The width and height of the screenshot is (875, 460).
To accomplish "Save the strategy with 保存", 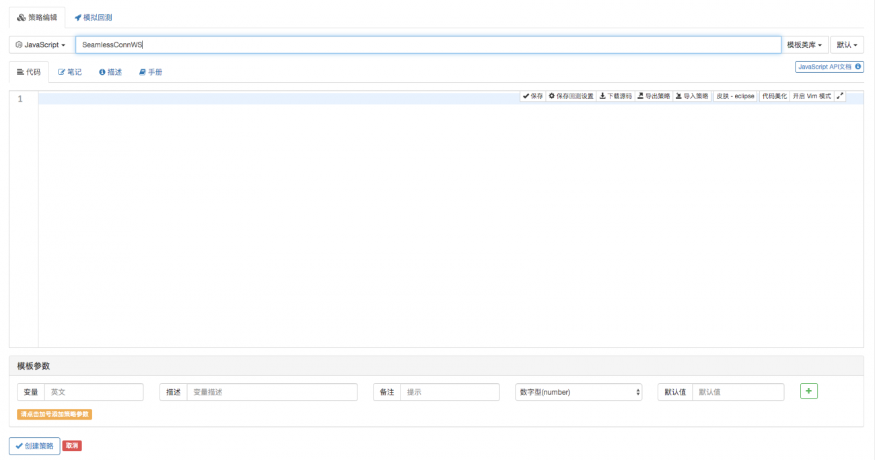I will pyautogui.click(x=533, y=96).
